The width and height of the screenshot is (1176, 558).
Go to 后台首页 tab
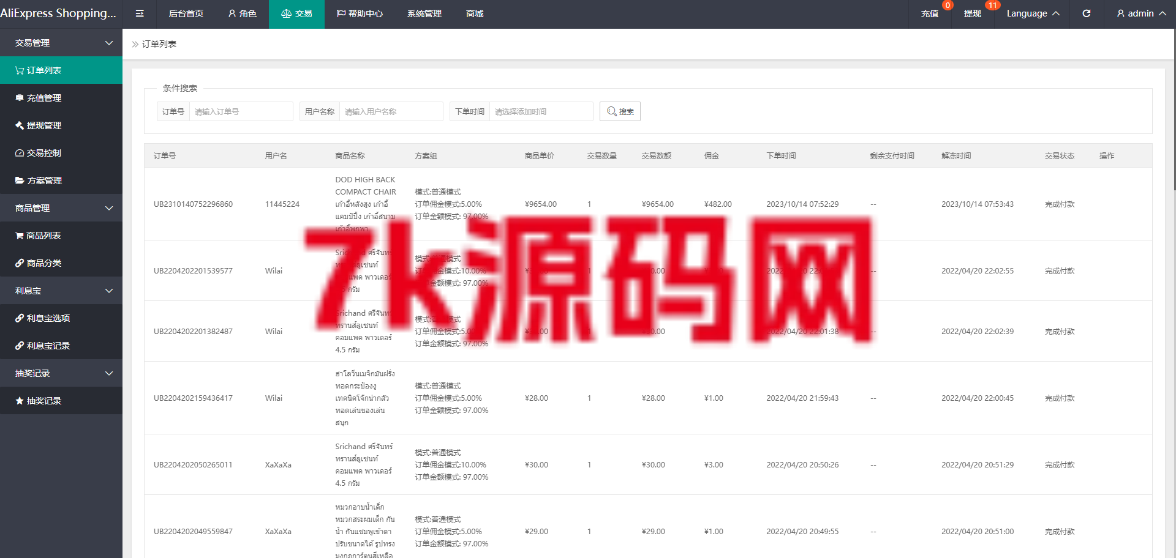click(x=186, y=13)
